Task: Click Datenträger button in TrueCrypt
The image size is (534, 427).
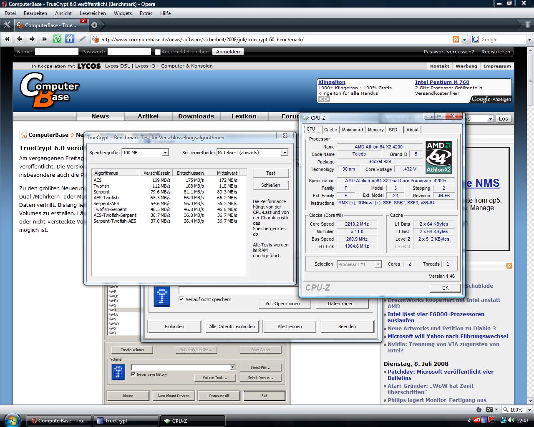Action: point(342,304)
